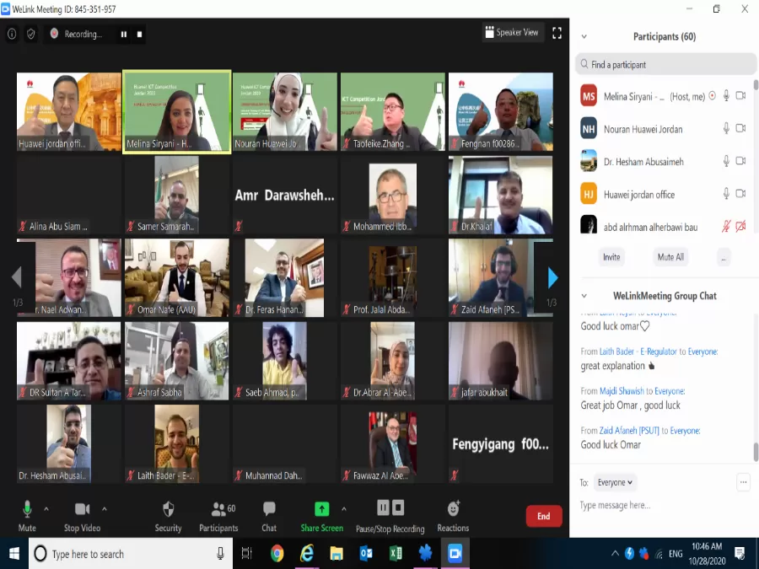Expand audio options arrow beside Mute

pyautogui.click(x=46, y=509)
